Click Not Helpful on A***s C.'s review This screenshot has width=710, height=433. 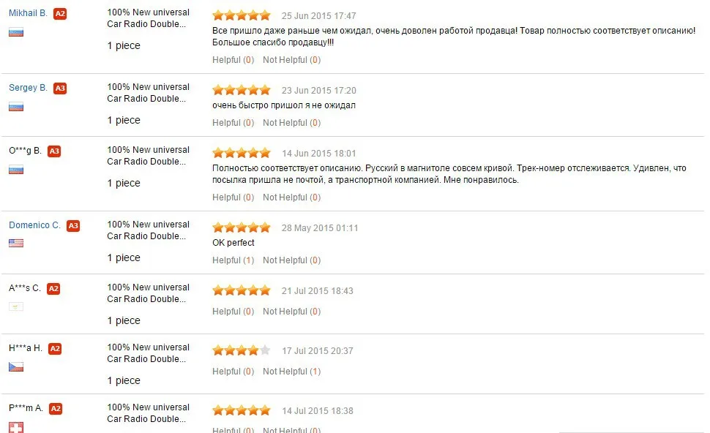pyautogui.click(x=291, y=312)
